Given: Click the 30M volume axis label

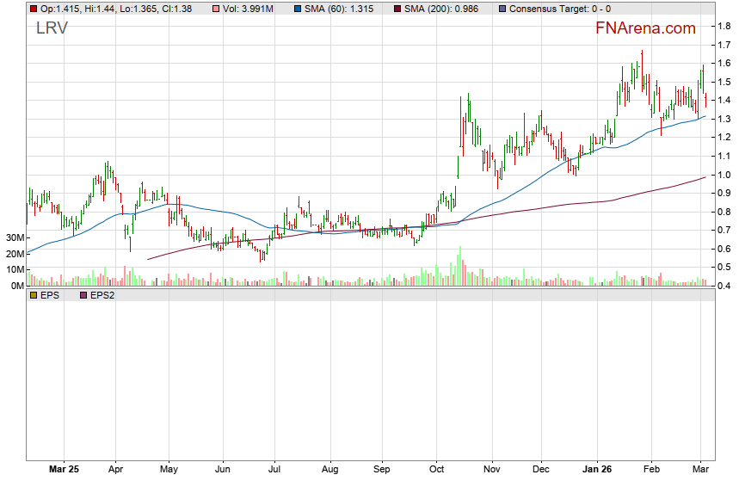Looking at the screenshot, I should coord(14,237).
